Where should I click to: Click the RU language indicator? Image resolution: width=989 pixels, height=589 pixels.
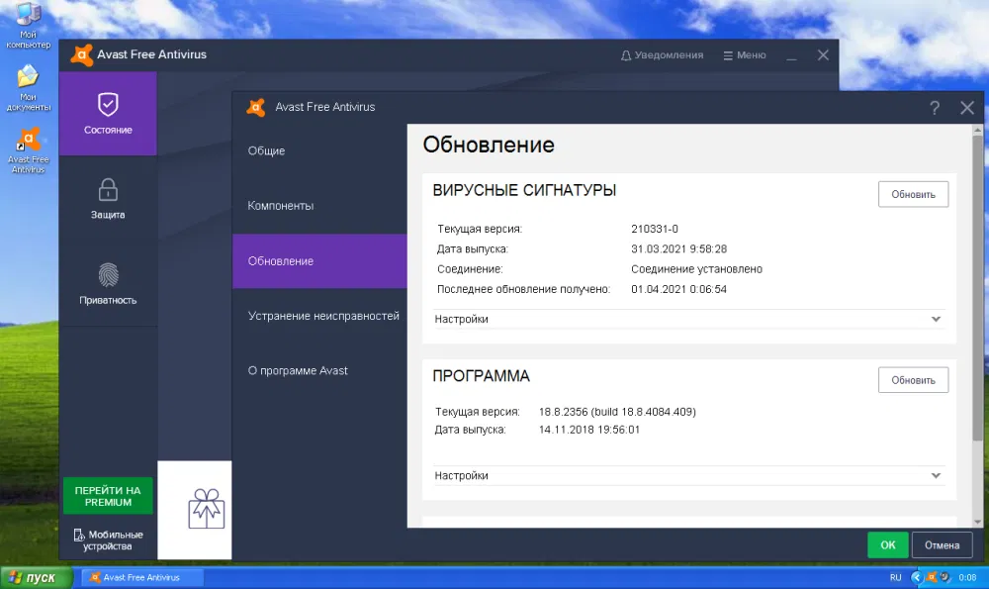point(895,577)
